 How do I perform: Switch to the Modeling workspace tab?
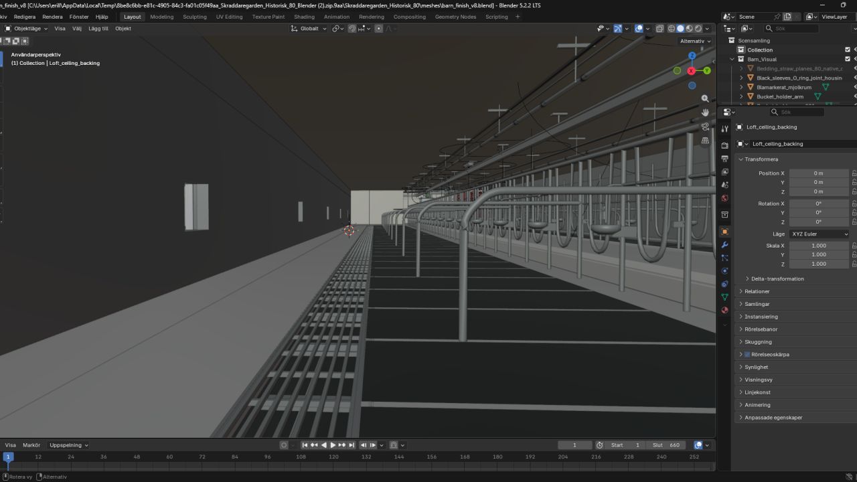pyautogui.click(x=161, y=17)
